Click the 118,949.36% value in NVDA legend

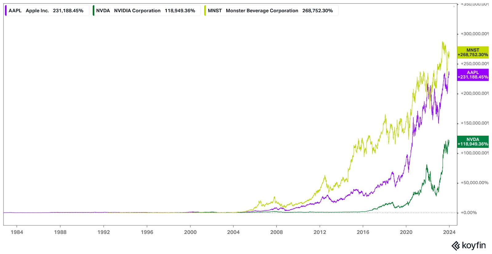[x=180, y=10]
